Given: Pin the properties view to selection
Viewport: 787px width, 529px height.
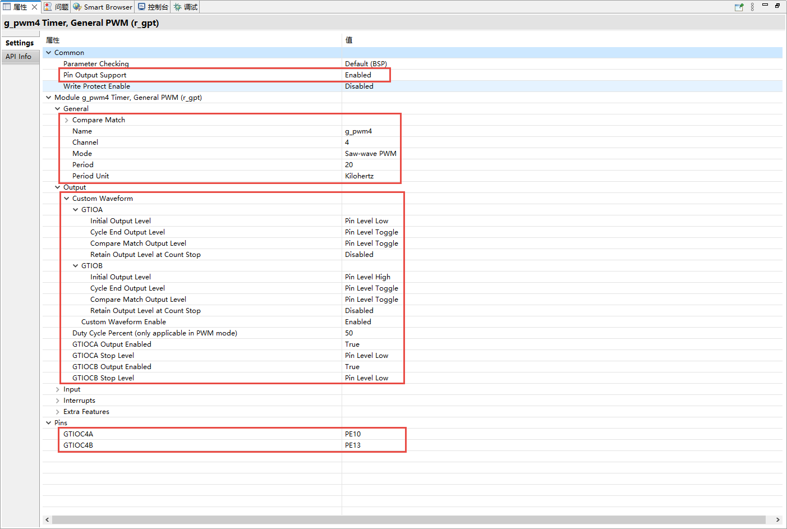Looking at the screenshot, I should [x=739, y=7].
